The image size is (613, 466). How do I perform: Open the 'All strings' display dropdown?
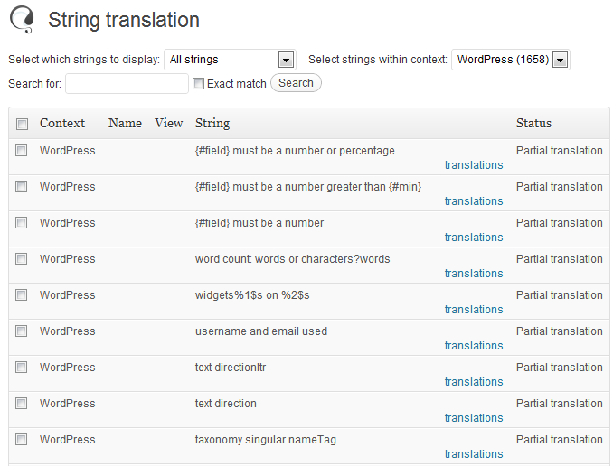click(230, 60)
